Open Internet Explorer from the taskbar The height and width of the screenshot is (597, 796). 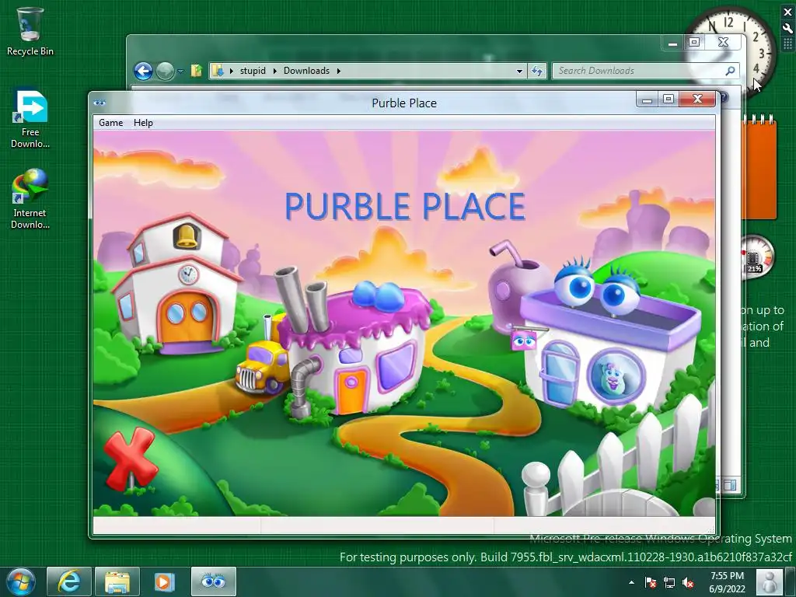pyautogui.click(x=69, y=581)
